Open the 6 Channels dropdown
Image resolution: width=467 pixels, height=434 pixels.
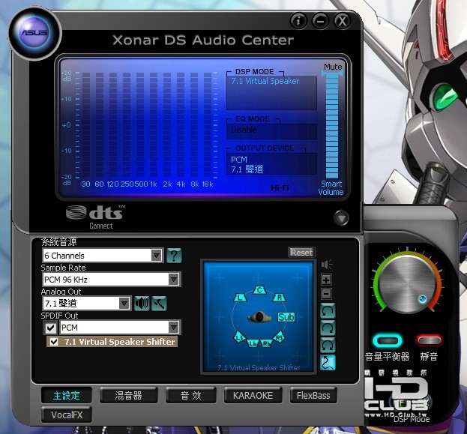[103, 256]
